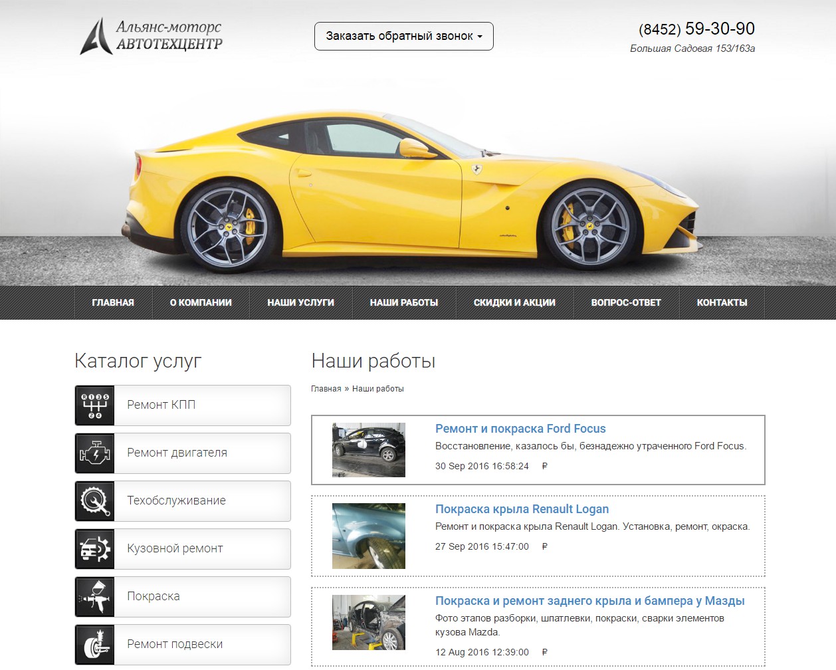The image size is (836, 670).
Task: Open Ремонт и покраска Ford Focus article
Action: pyautogui.click(x=520, y=429)
